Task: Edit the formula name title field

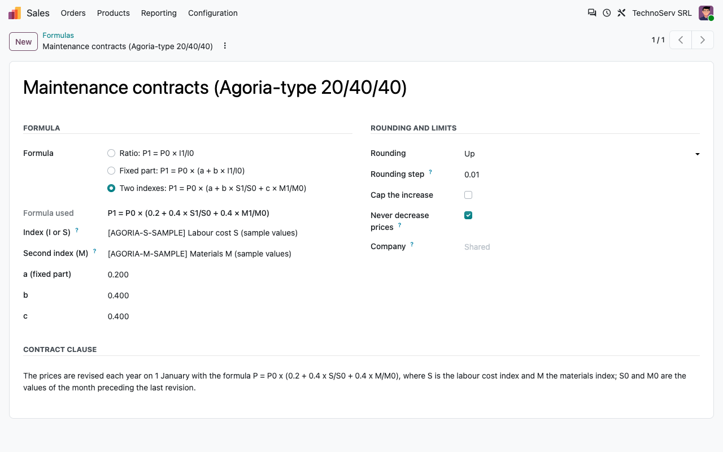Action: (x=361, y=88)
